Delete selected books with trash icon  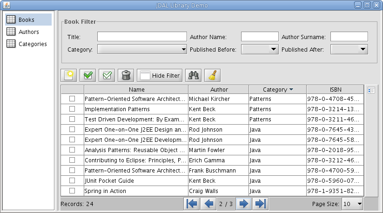tap(126, 75)
